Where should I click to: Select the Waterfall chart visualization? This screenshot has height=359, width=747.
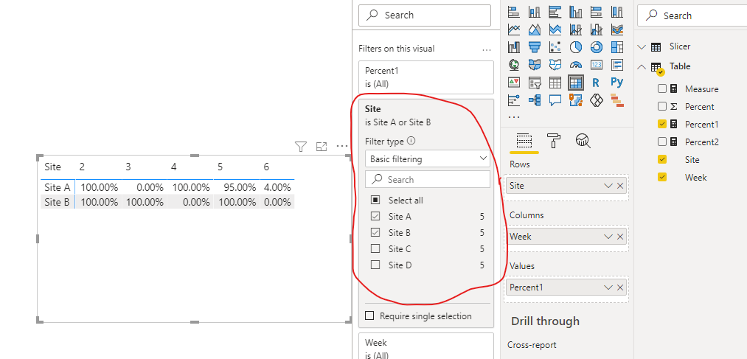[513, 46]
